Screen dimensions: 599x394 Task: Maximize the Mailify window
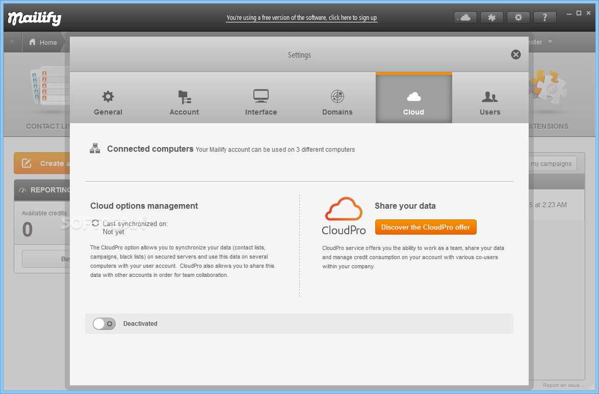point(579,13)
